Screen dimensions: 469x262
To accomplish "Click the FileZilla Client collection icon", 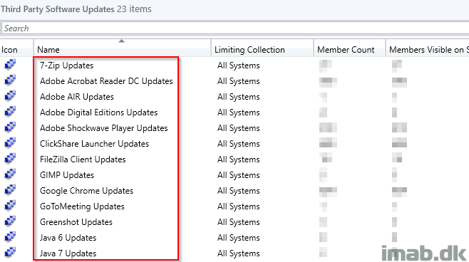I will pyautogui.click(x=10, y=158).
